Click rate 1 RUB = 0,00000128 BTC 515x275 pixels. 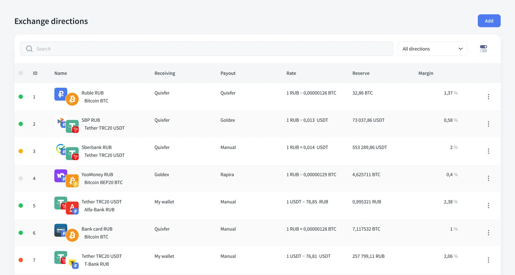pos(312,229)
